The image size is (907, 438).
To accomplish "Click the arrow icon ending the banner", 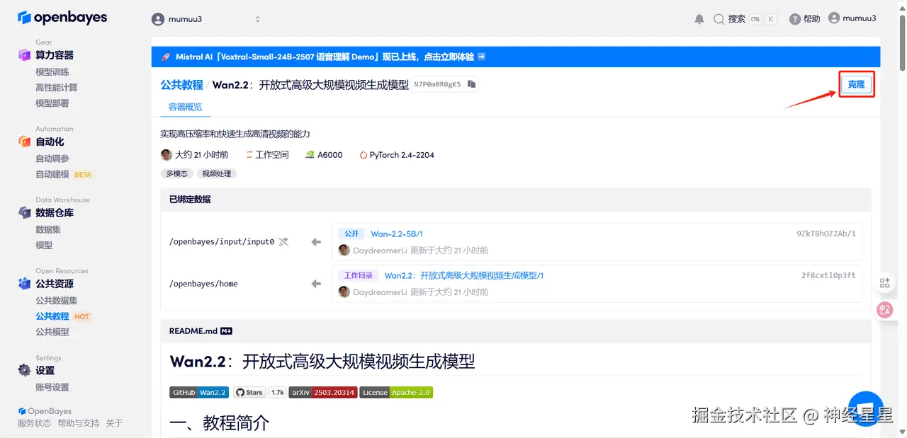I will (481, 57).
